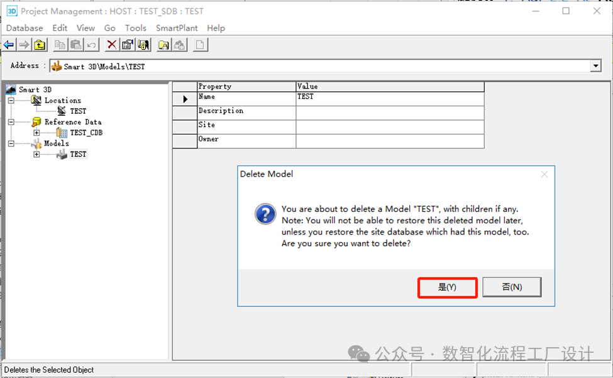This screenshot has width=613, height=378.
Task: Expand the TEST model tree node
Action: click(x=36, y=154)
